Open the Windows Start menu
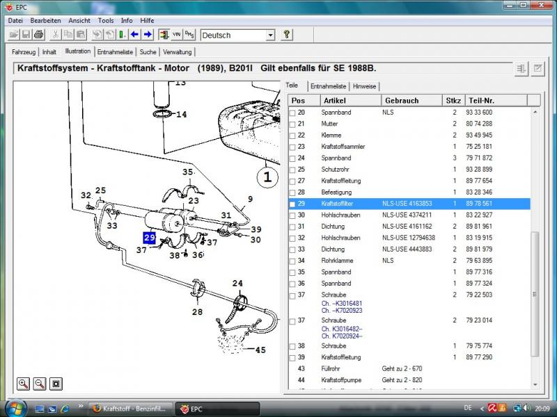This screenshot has width=557, height=417. pos(15,408)
